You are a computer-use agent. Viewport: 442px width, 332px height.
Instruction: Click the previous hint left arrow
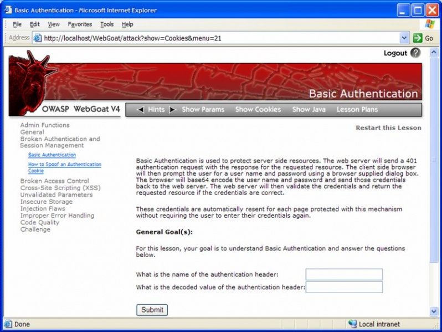coord(141,109)
